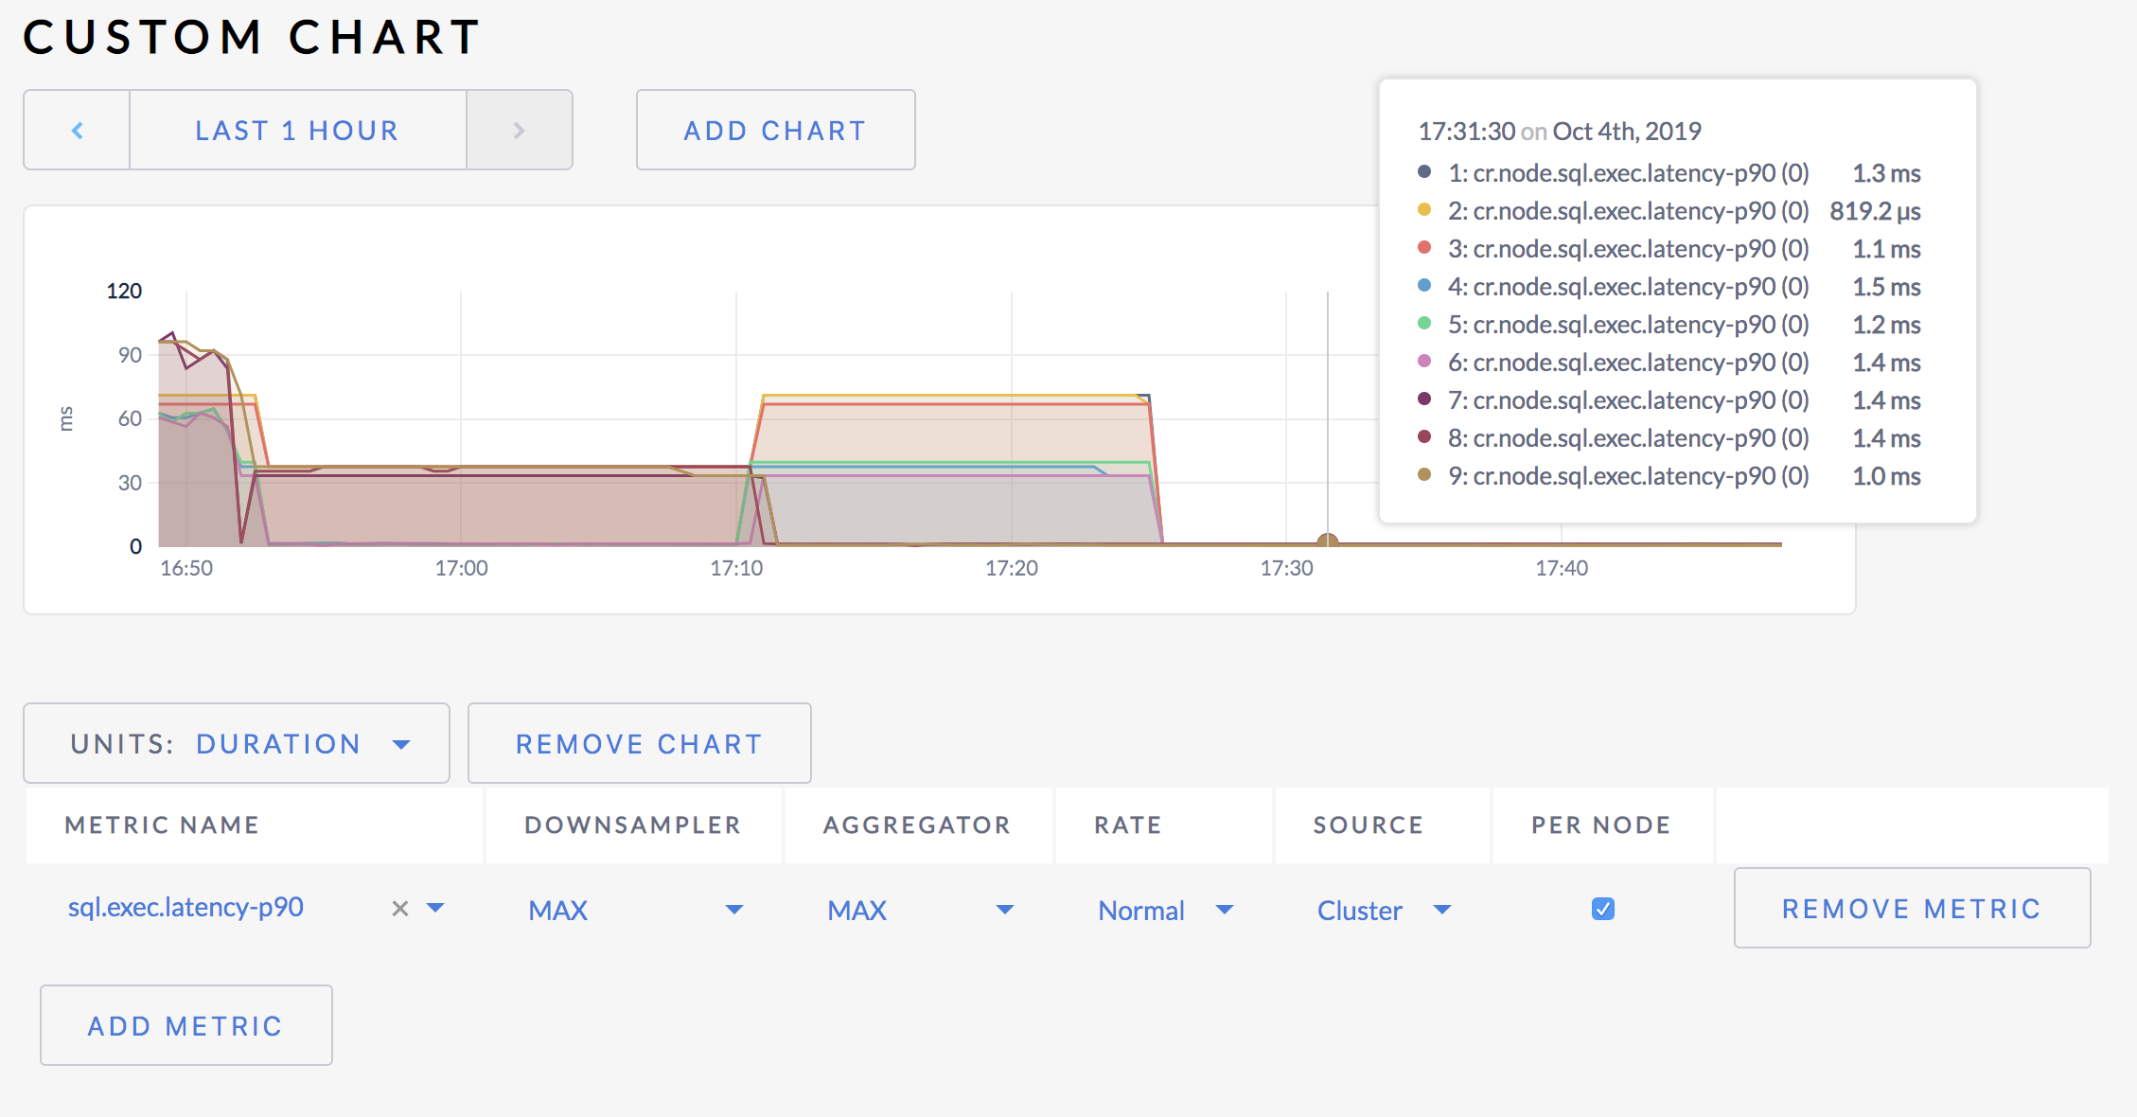
Task: Click the Units dropdown caret arrow
Action: (401, 744)
